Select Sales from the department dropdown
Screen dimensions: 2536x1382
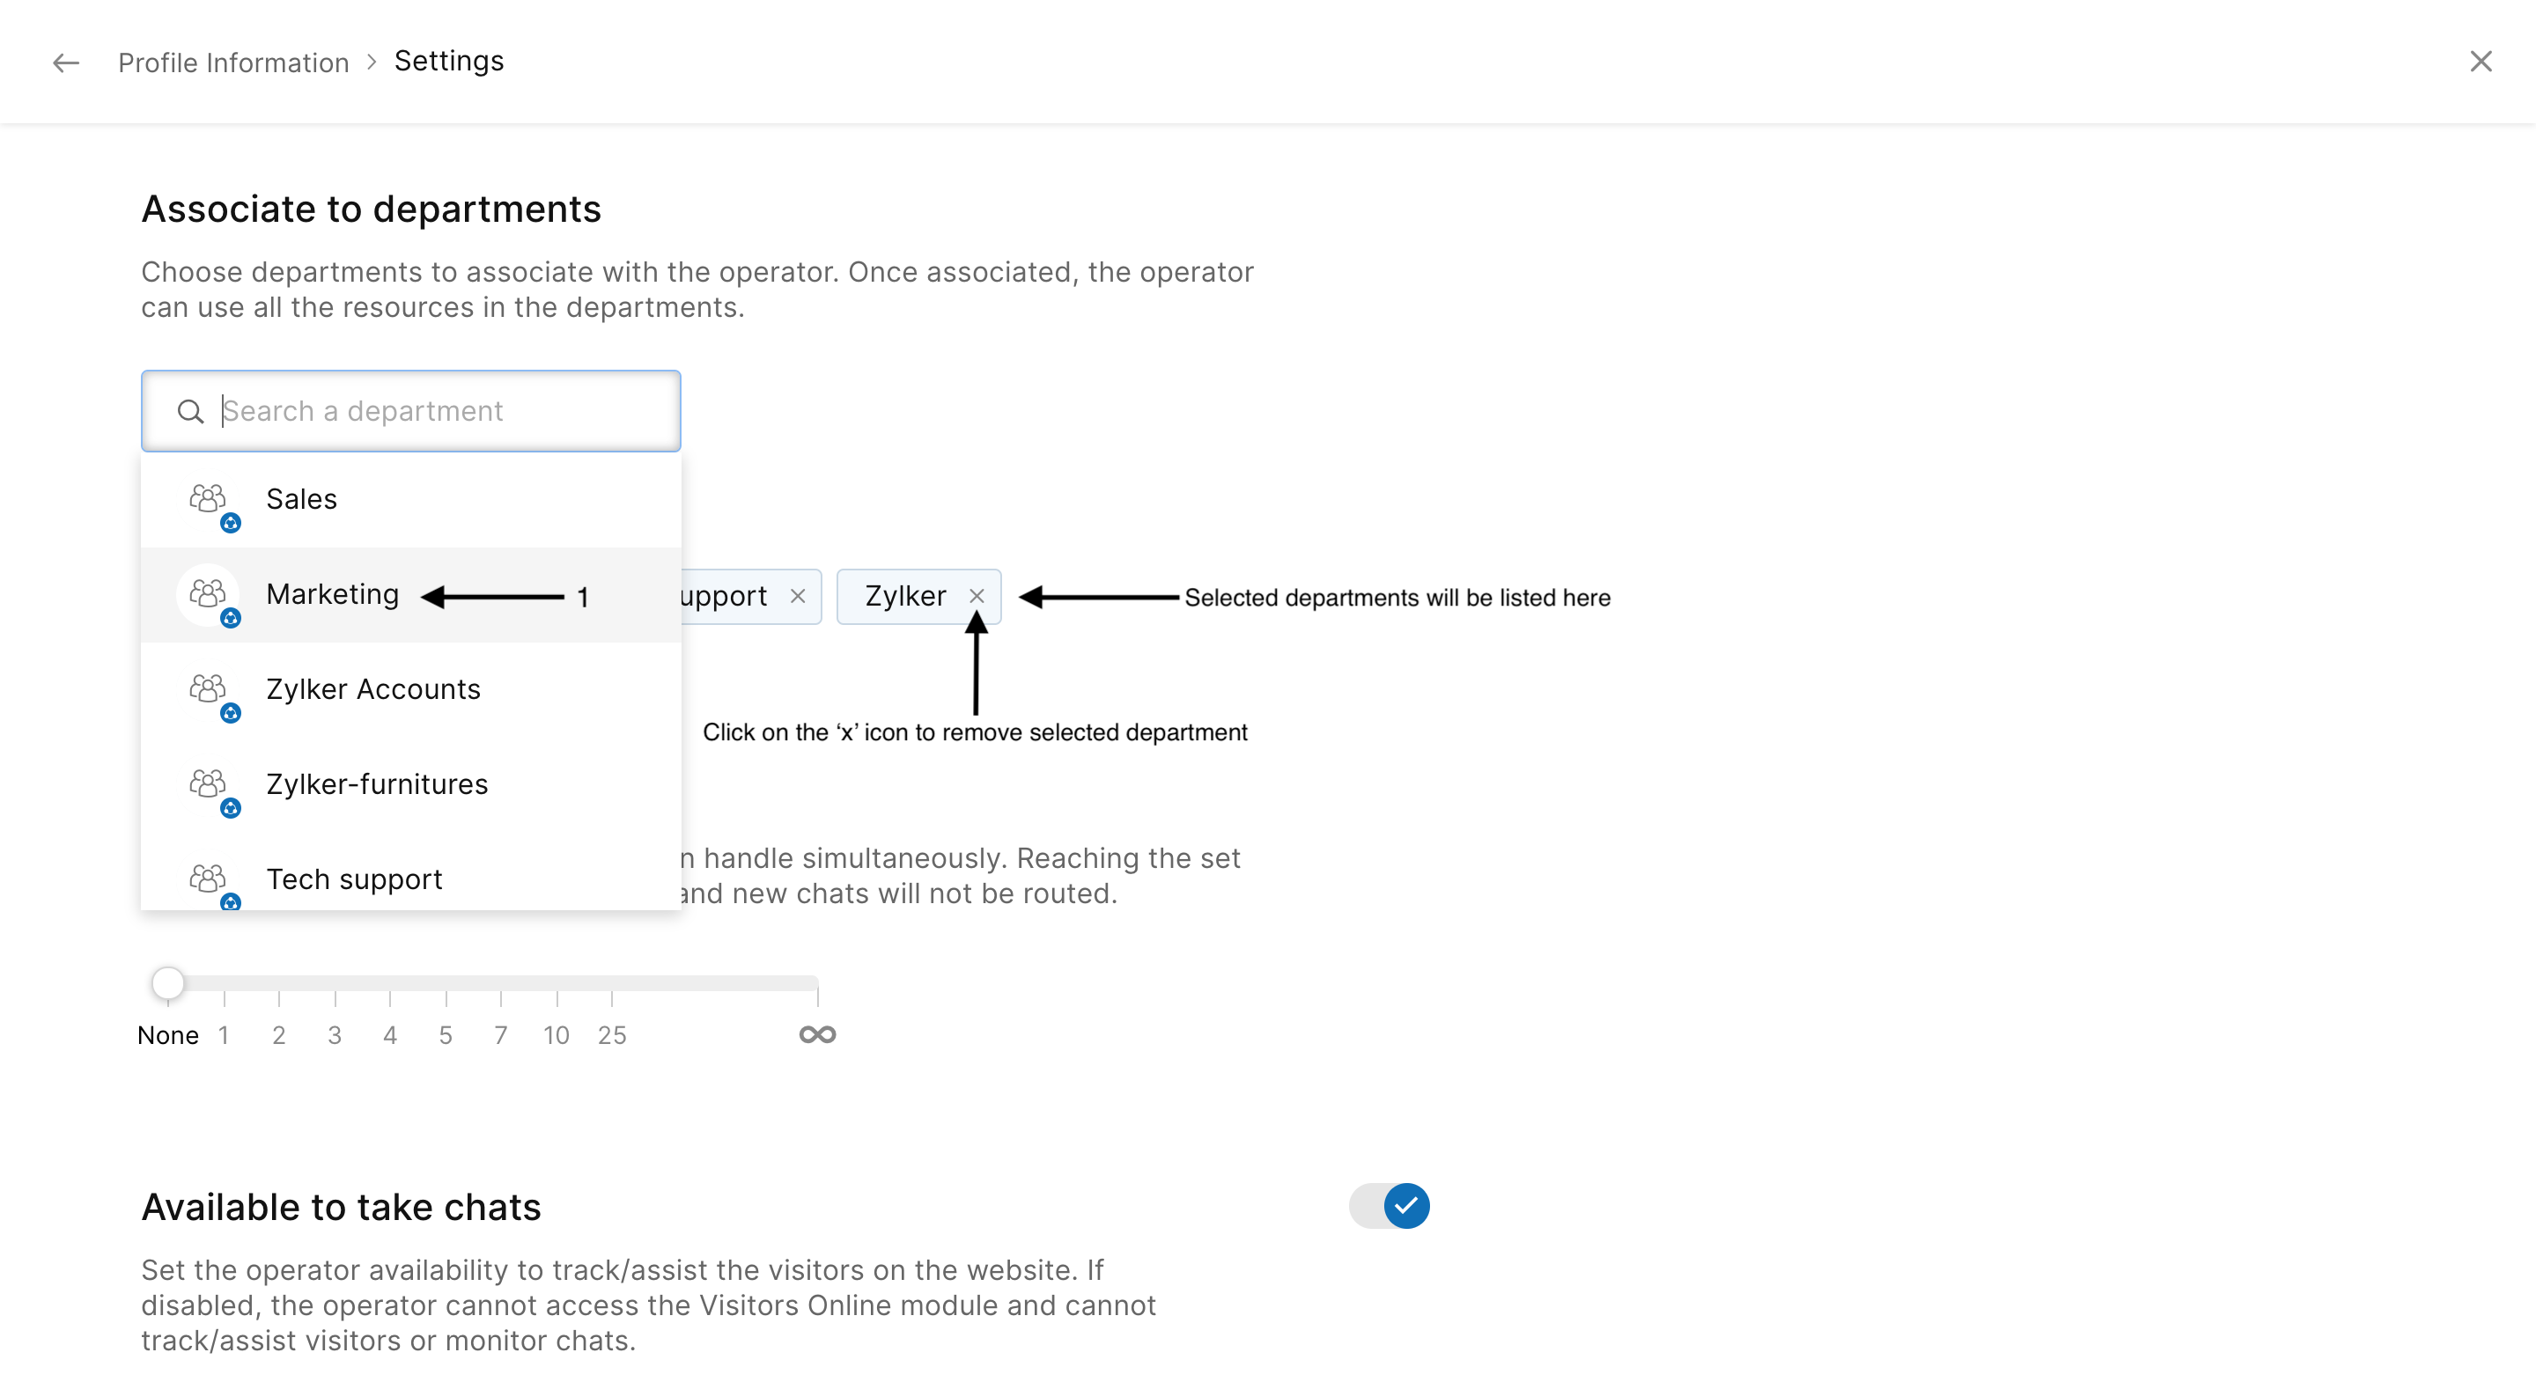(301, 500)
